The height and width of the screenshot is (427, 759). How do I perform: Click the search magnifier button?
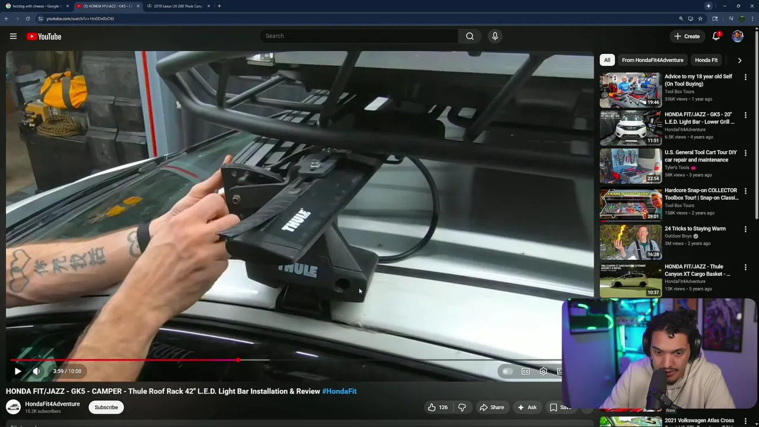pos(470,36)
